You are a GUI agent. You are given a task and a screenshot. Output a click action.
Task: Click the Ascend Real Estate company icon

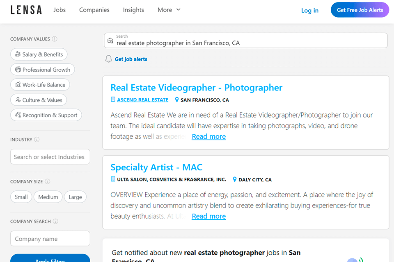(x=113, y=99)
